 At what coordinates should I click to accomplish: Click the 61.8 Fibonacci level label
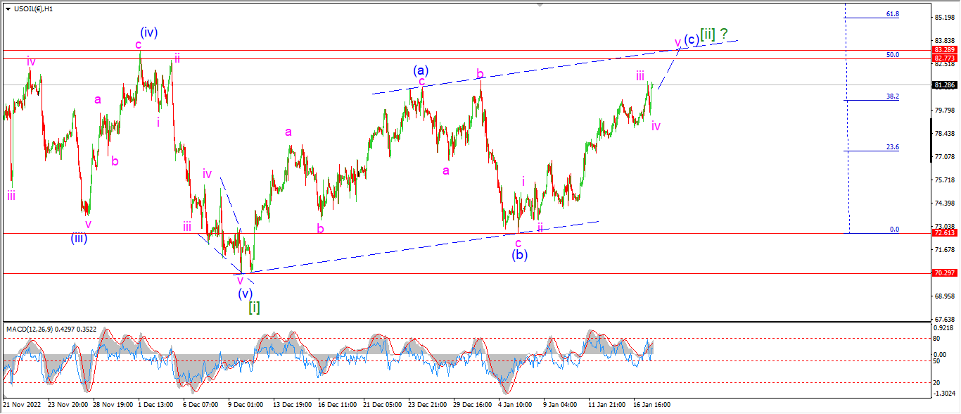[x=893, y=13]
